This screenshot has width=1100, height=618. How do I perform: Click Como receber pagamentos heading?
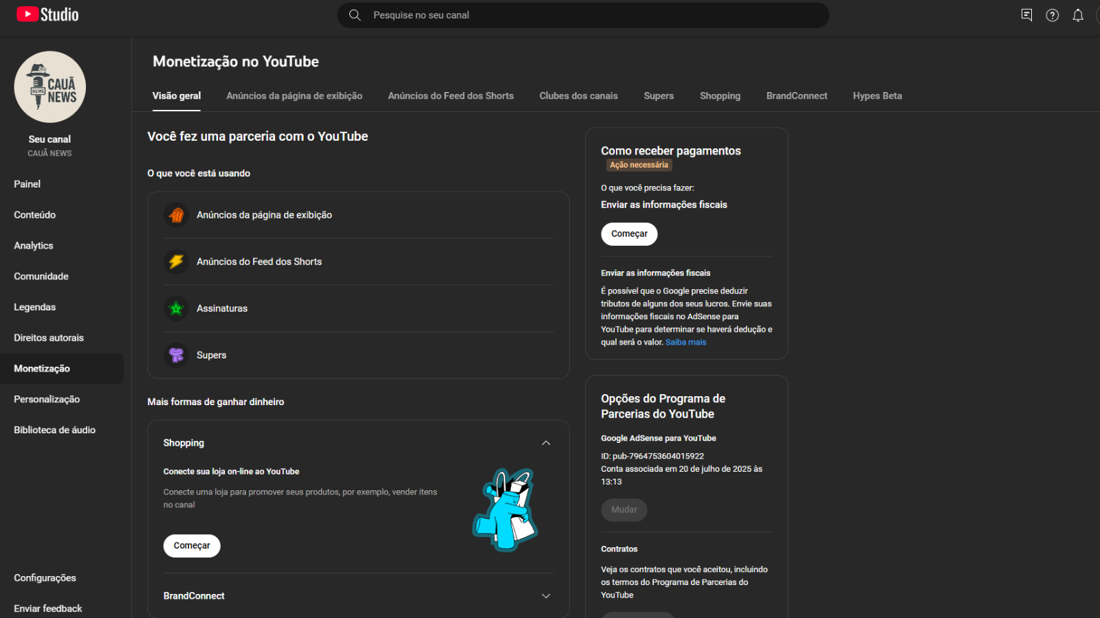click(671, 151)
